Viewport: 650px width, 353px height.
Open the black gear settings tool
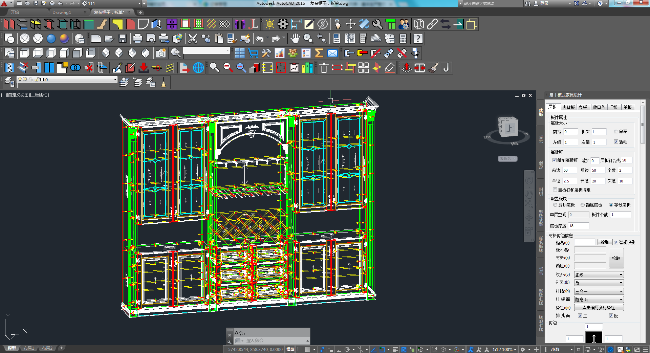coord(283,24)
